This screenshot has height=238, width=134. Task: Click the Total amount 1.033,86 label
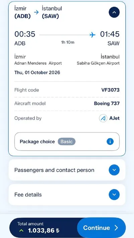click(x=38, y=228)
